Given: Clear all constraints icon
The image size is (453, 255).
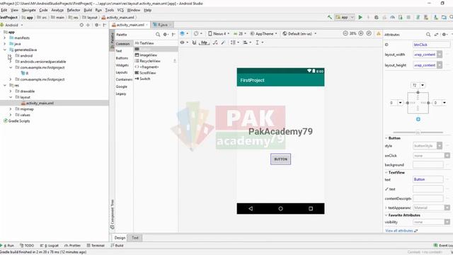Looking at the screenshot, I should coord(215,42).
